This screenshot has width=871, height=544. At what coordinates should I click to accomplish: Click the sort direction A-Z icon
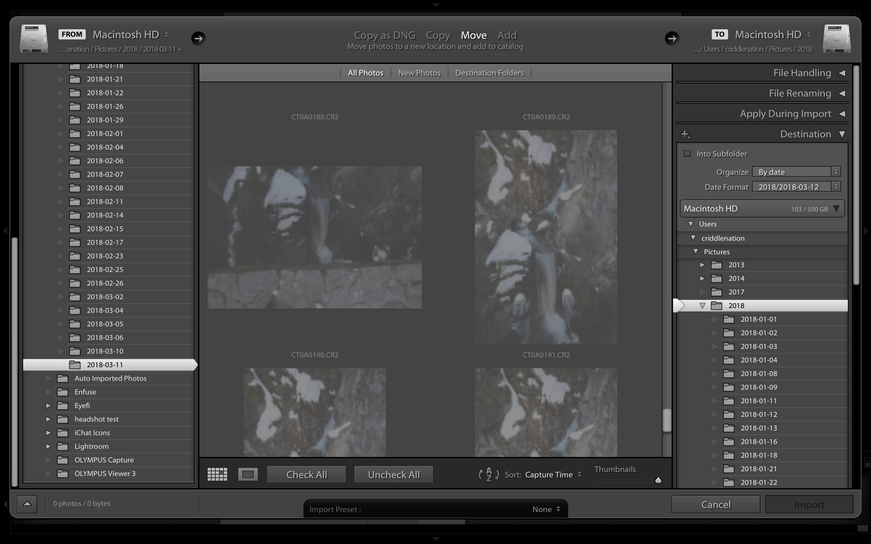(489, 474)
